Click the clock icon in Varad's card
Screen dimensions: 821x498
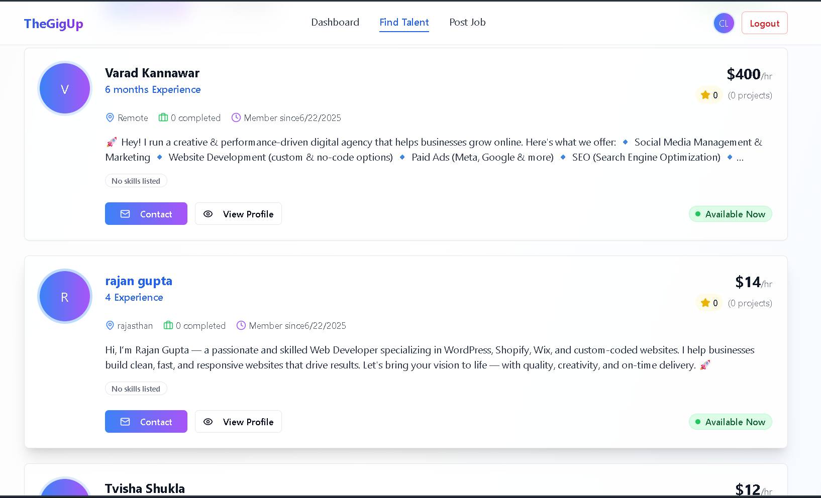[236, 117]
